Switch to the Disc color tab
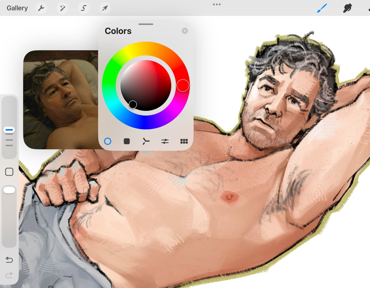The width and height of the screenshot is (370, 288). [108, 141]
